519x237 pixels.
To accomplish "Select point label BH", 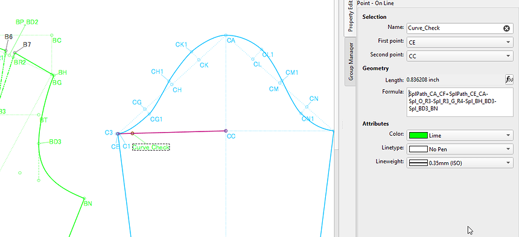I will [x=63, y=72].
